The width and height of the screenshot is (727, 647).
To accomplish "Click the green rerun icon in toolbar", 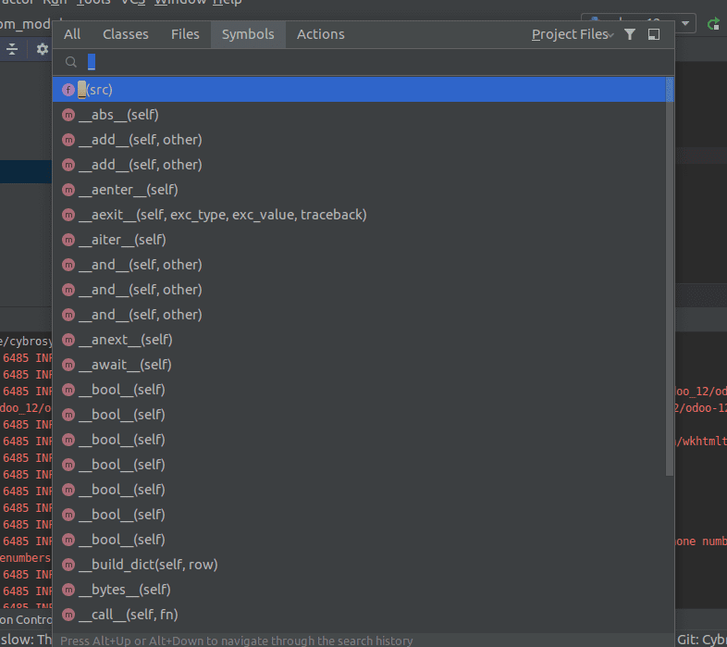I will (x=713, y=24).
